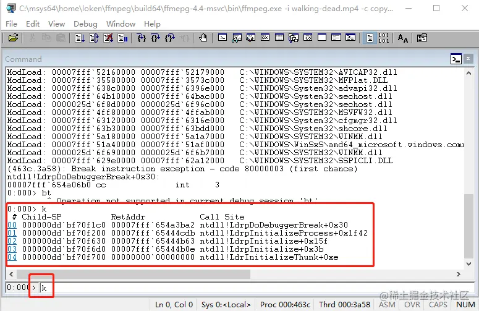Open the Locals window icon
Screen dimensions: 479x311
tap(251, 38)
